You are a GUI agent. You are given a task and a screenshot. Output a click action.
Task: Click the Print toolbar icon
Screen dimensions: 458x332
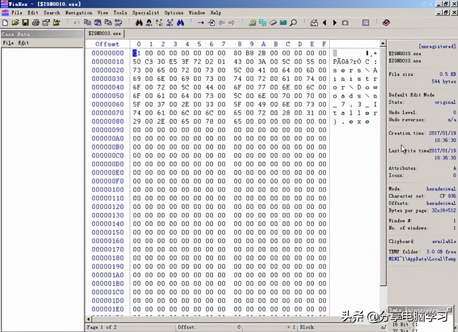point(36,23)
